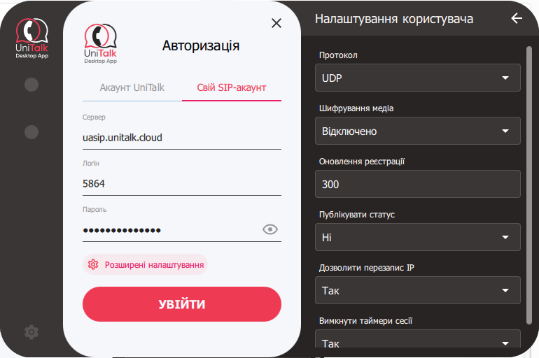Expand the Дозволити перезапис IP dropdown
Screen dimensions: 539x358
tap(418, 290)
